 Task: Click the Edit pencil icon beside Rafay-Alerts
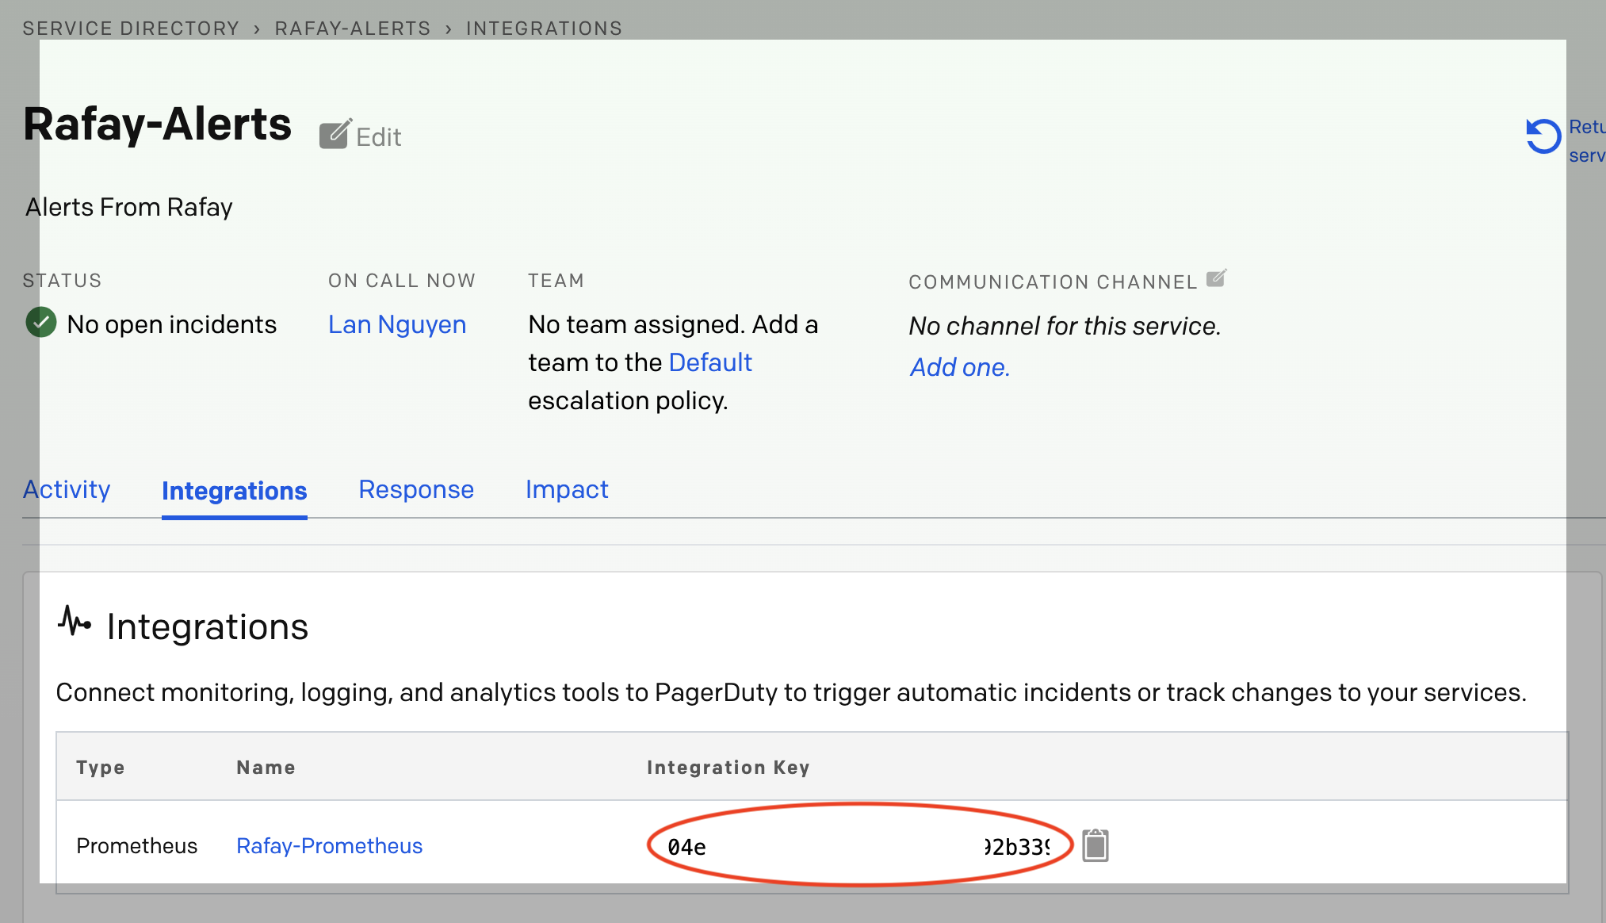[335, 134]
